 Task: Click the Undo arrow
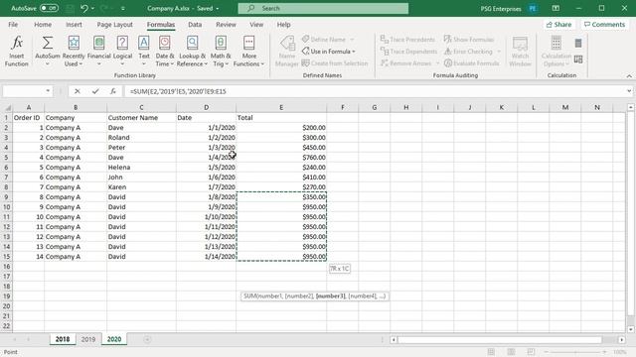tap(83, 8)
